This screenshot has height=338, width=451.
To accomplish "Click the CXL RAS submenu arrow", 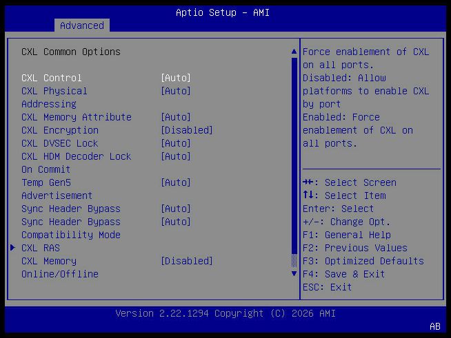I will (12, 248).
